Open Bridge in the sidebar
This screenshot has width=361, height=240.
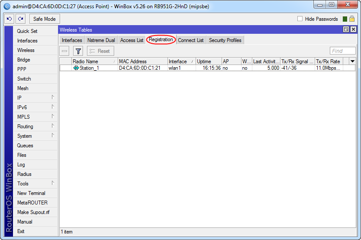tap(35, 60)
